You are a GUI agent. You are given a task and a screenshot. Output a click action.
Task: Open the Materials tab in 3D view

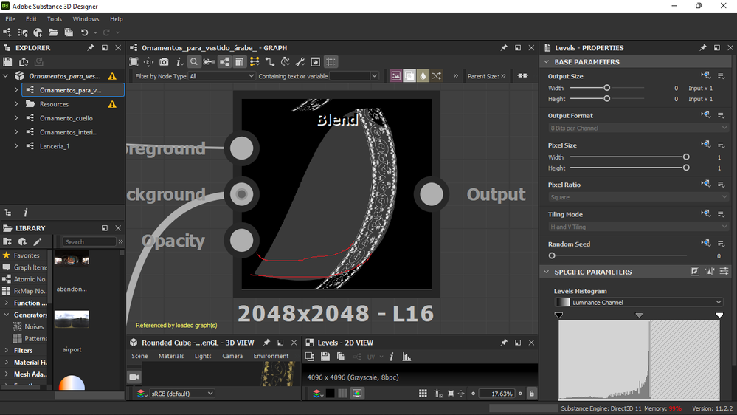pyautogui.click(x=171, y=356)
